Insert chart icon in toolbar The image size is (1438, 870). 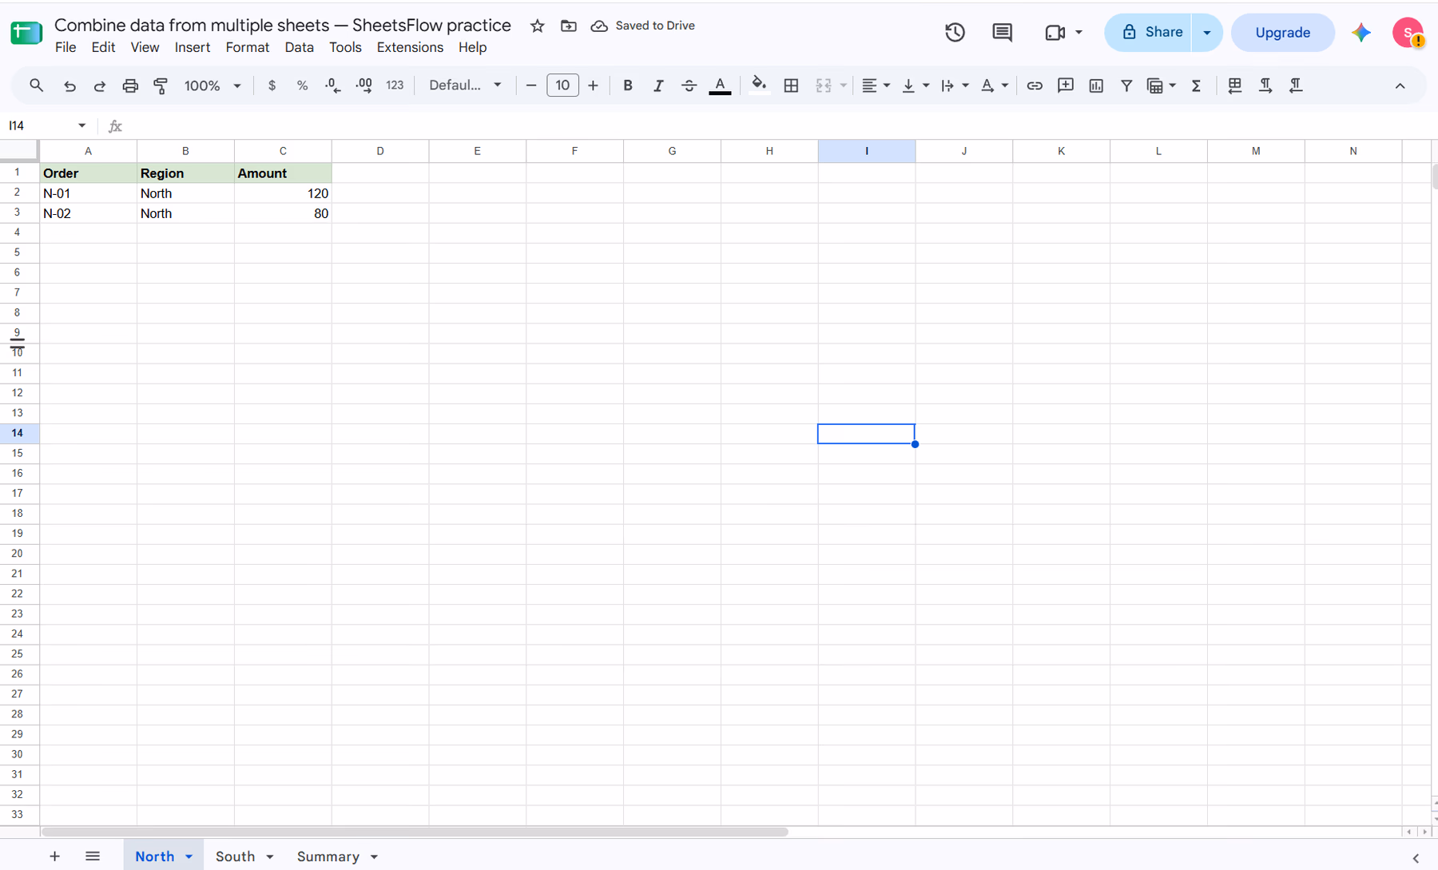tap(1096, 85)
